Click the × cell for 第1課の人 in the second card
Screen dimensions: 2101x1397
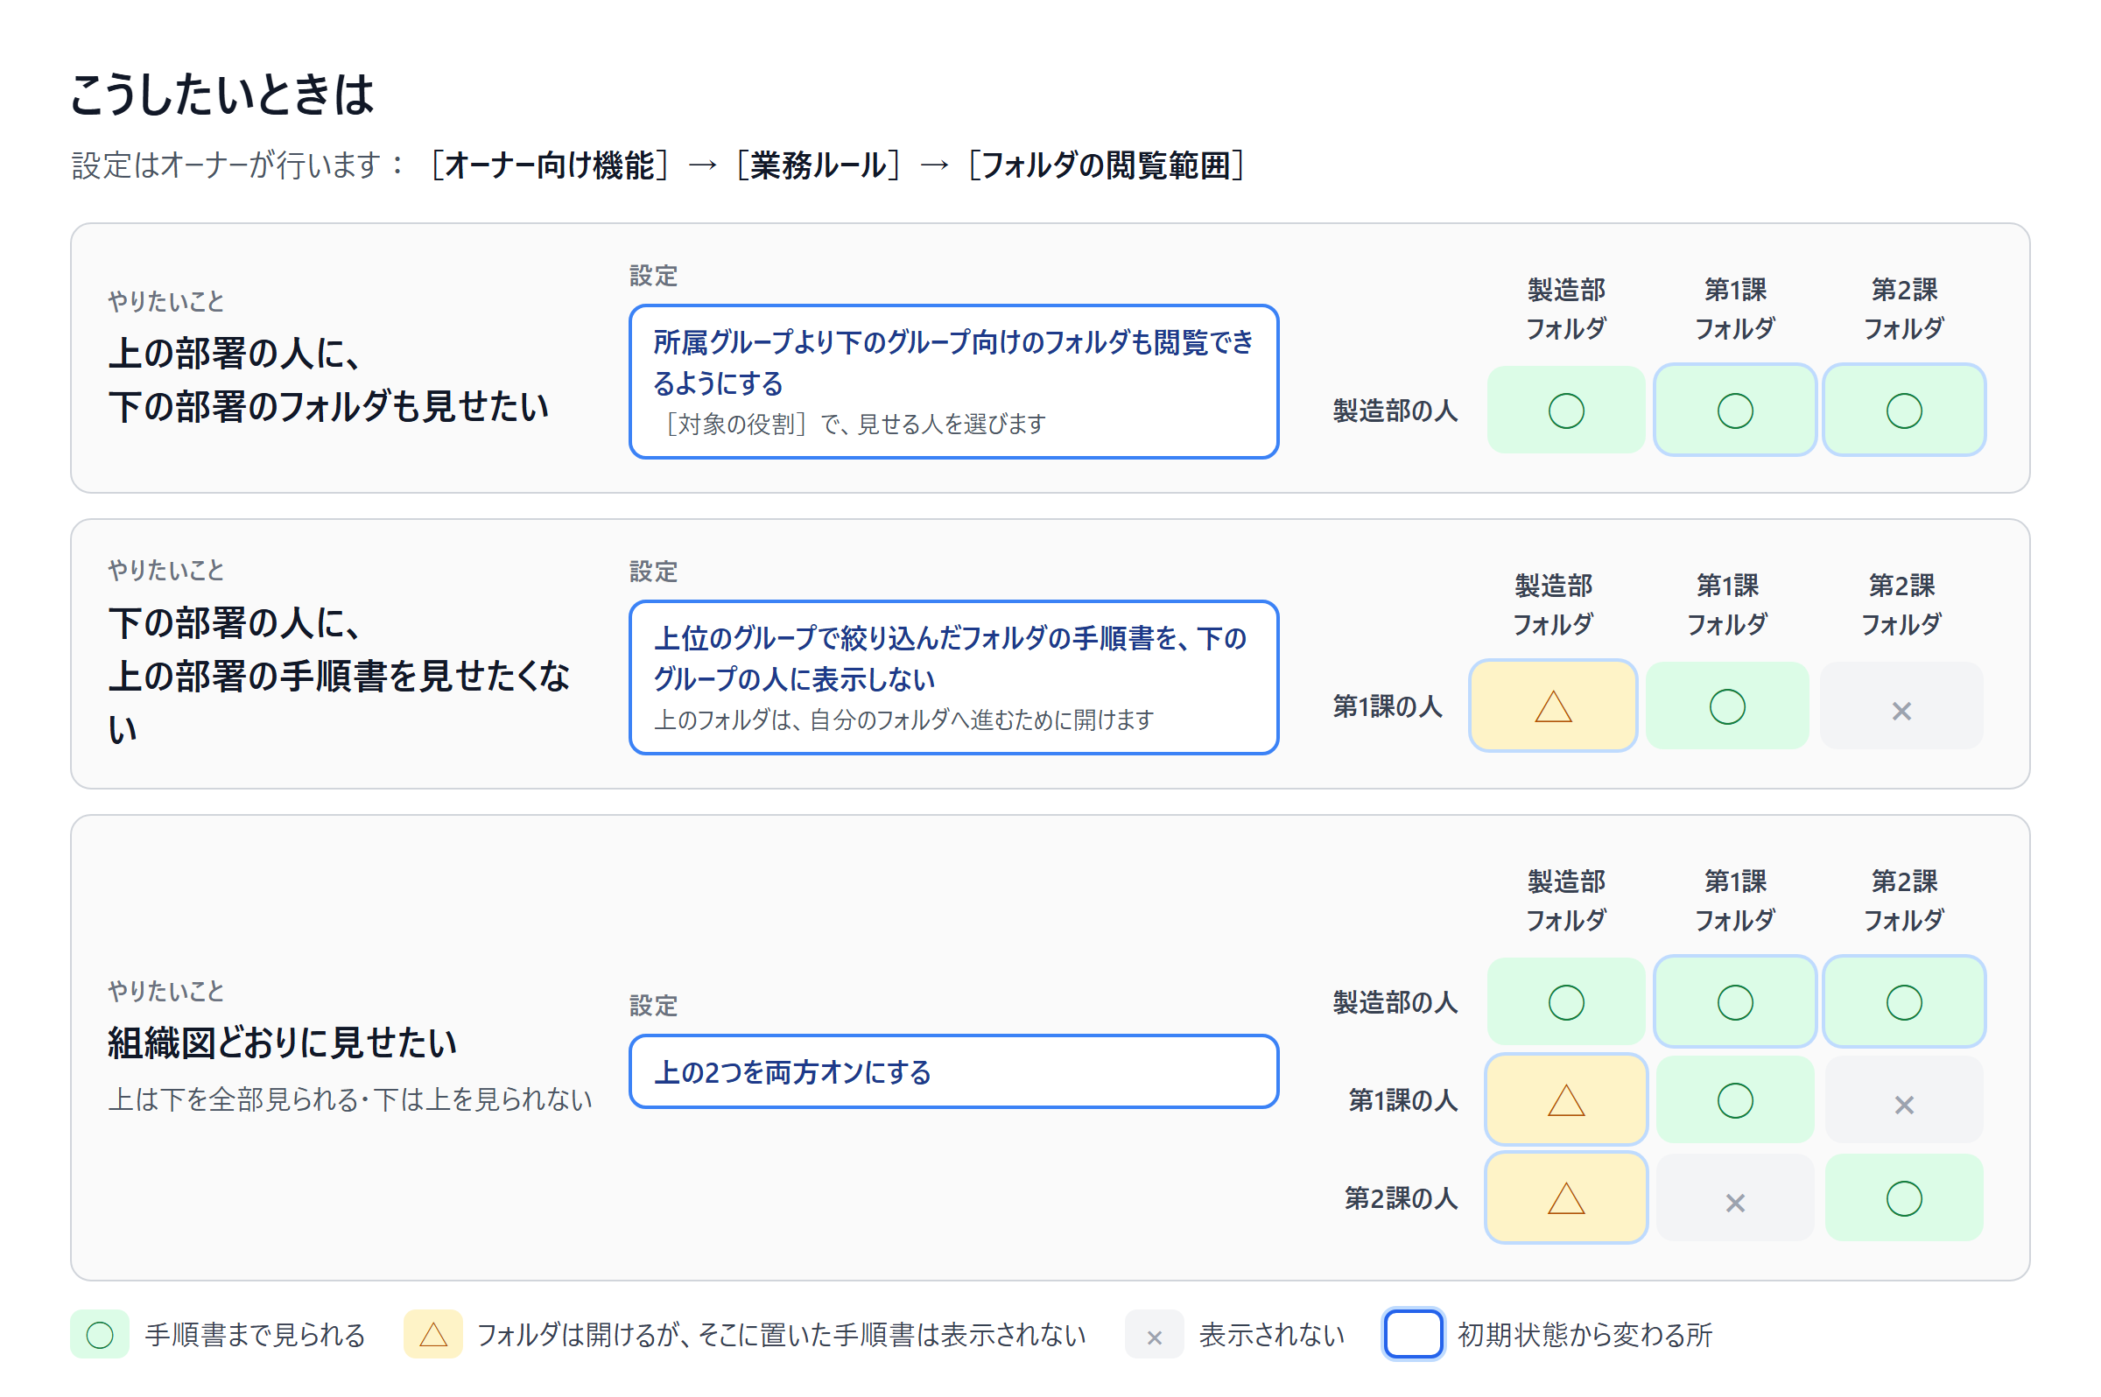[1901, 706]
